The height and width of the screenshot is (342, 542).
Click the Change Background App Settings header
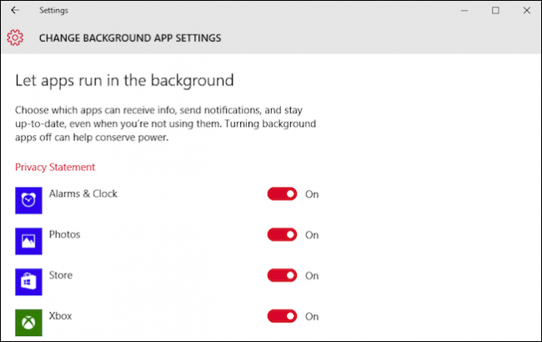tap(130, 38)
